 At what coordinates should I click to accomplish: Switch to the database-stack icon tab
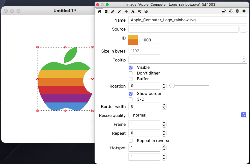(106, 11)
